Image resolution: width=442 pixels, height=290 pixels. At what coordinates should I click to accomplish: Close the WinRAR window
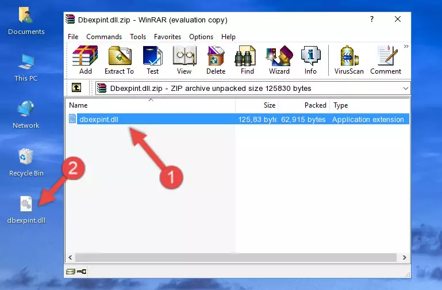tap(398, 19)
